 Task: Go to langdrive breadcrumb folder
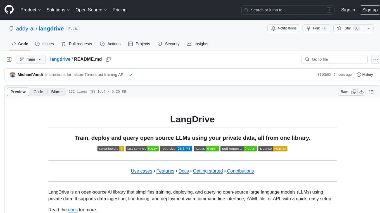coord(60,59)
